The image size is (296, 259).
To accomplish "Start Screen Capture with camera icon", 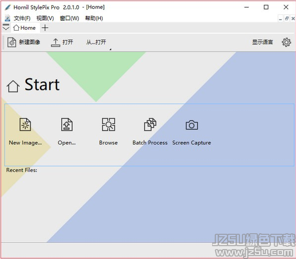I will tap(191, 125).
